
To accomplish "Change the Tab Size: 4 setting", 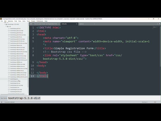I will tap(144, 102).
